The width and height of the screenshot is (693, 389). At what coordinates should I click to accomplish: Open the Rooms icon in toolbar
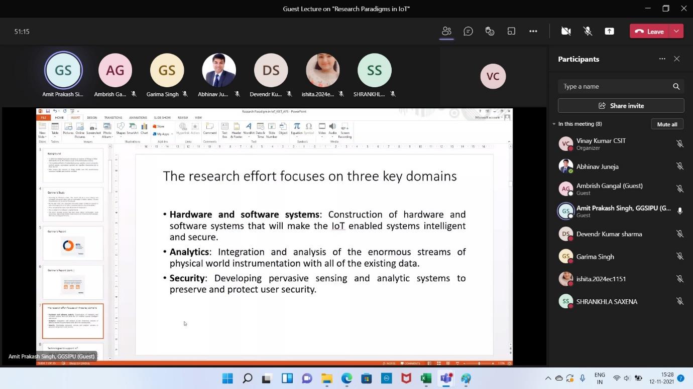(x=511, y=31)
